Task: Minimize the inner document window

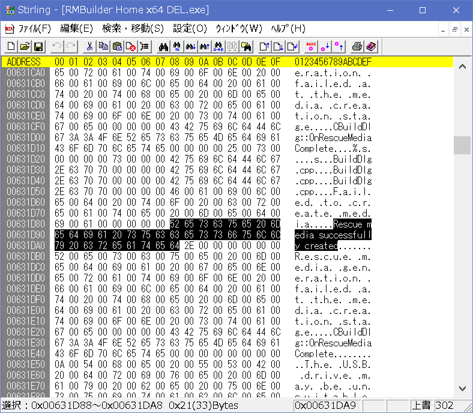Action: (x=443, y=29)
